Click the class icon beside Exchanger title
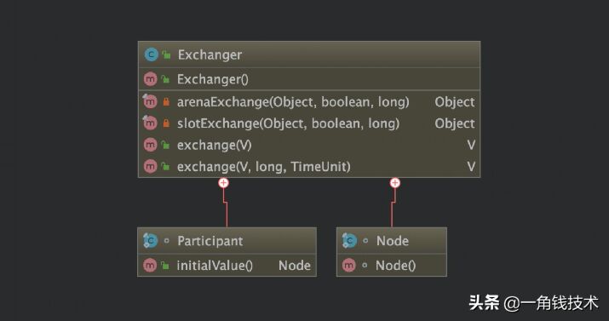Viewport: 609px width, 321px height. coord(151,54)
